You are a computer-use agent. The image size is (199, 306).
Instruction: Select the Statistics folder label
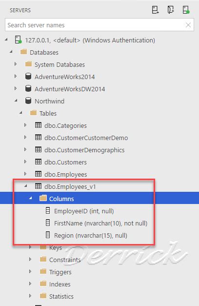click(x=61, y=296)
